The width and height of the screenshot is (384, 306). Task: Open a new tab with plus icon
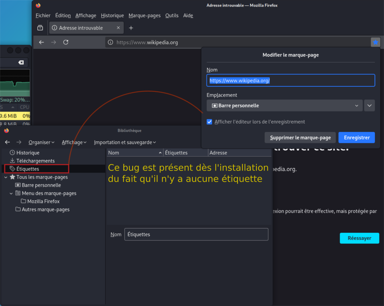point(131,28)
